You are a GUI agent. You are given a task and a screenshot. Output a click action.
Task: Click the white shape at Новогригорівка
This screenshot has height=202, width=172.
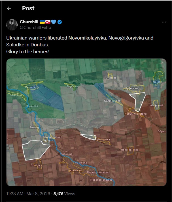(88, 137)
